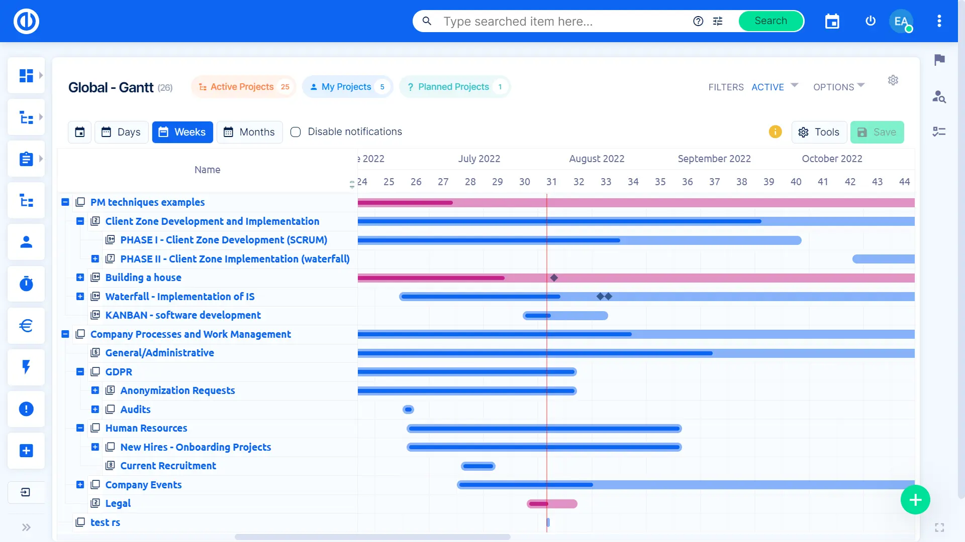Open the gear settings icon beside Options

pyautogui.click(x=893, y=80)
